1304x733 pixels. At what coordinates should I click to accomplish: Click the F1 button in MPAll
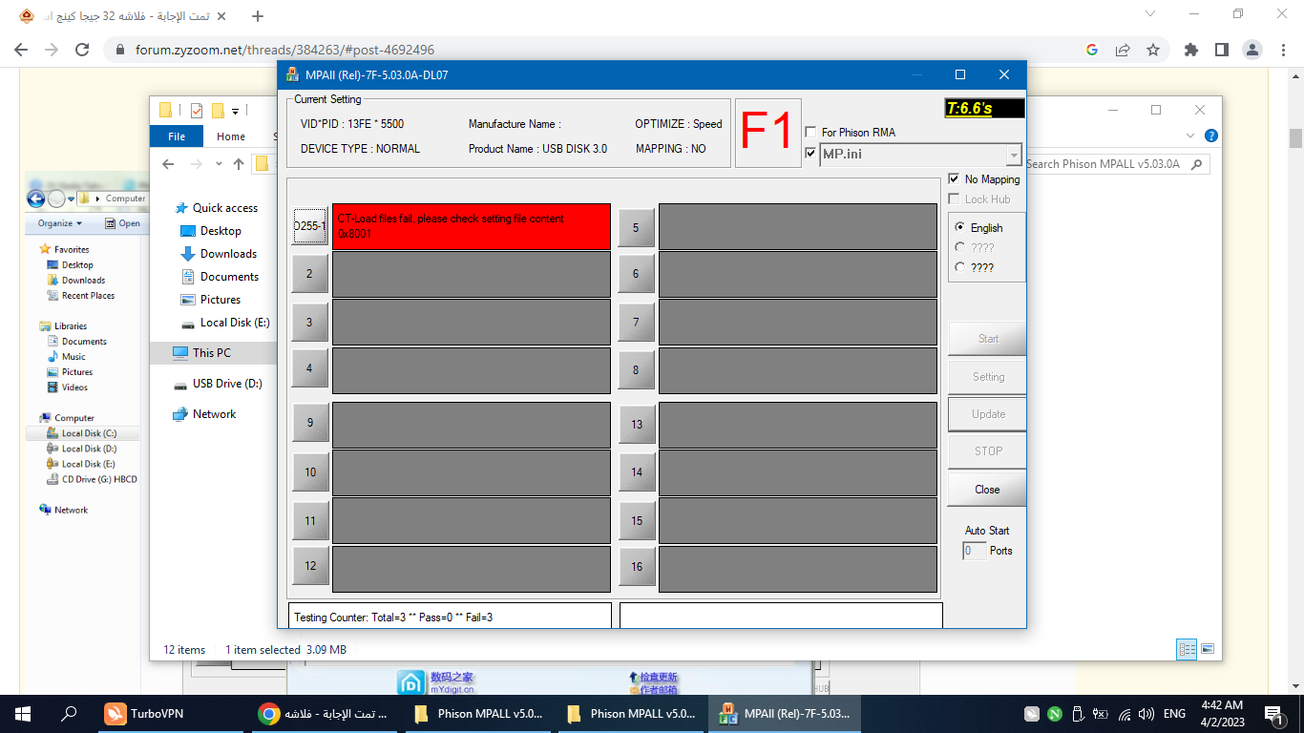click(768, 133)
